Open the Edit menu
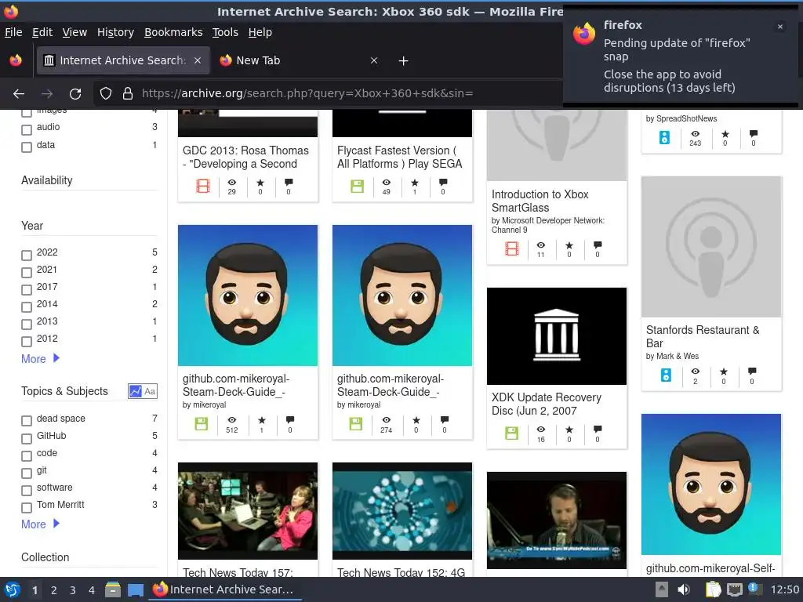The image size is (803, 602). pos(42,32)
